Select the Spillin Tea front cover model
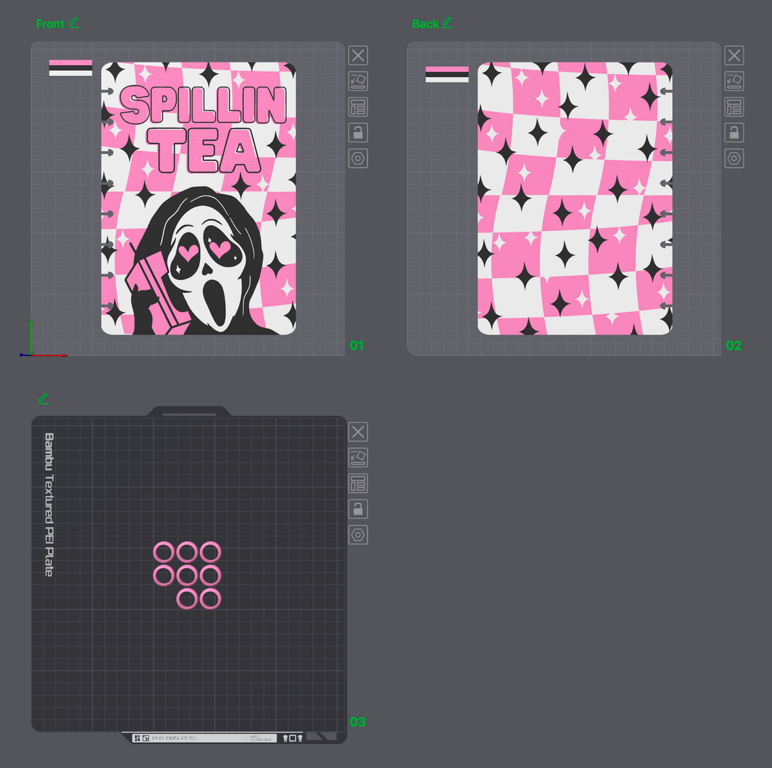The image size is (772, 768). pyautogui.click(x=199, y=198)
